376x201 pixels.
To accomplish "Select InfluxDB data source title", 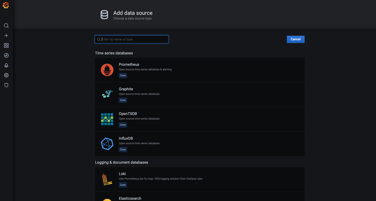I will (x=126, y=138).
